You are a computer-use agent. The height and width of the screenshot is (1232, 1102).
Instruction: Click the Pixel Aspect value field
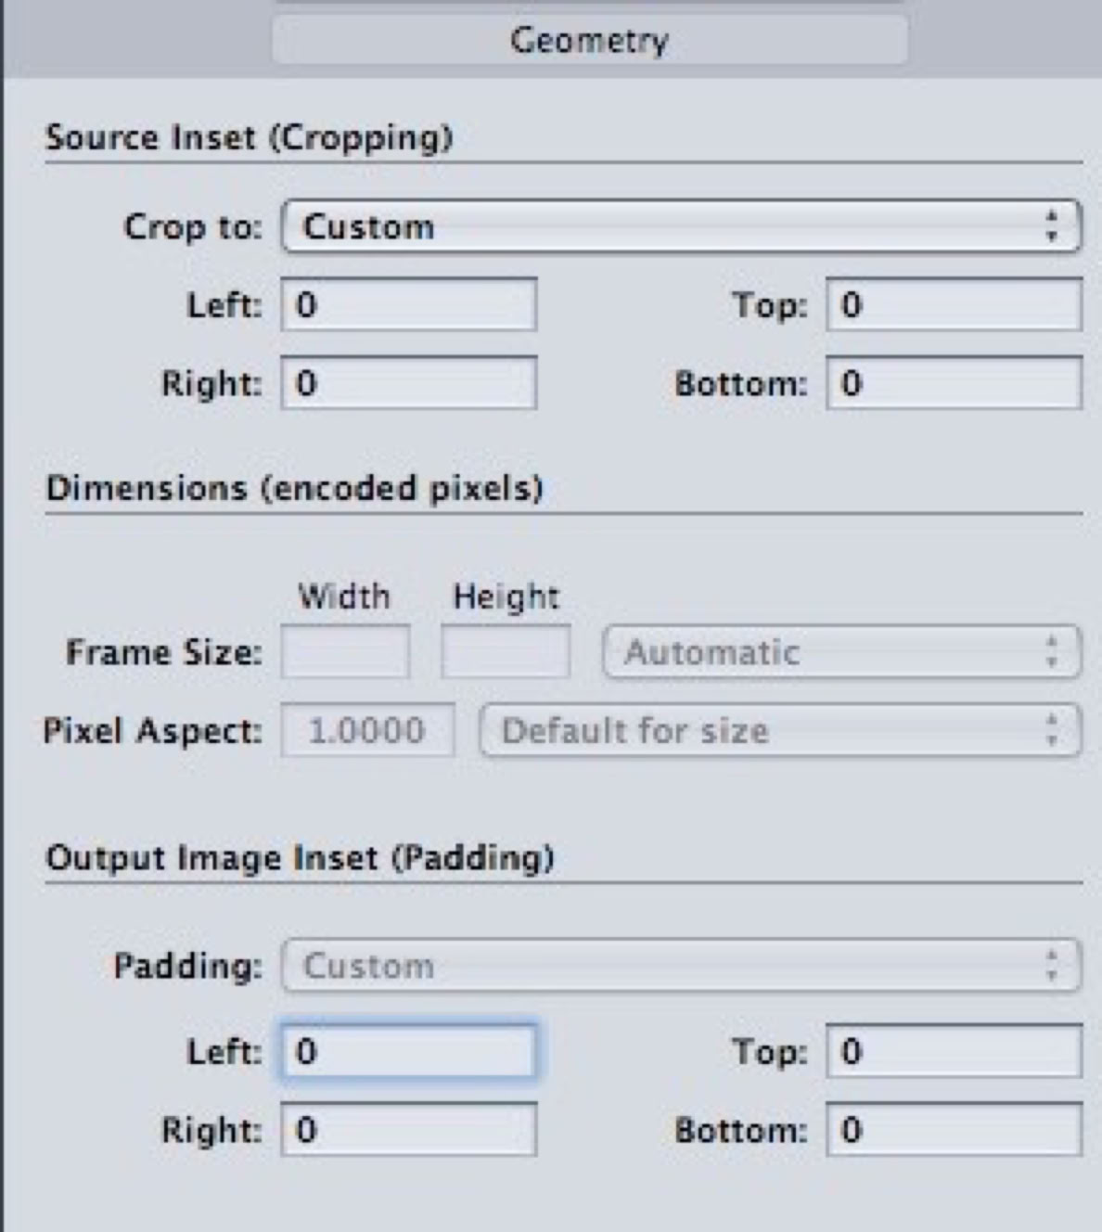point(367,731)
